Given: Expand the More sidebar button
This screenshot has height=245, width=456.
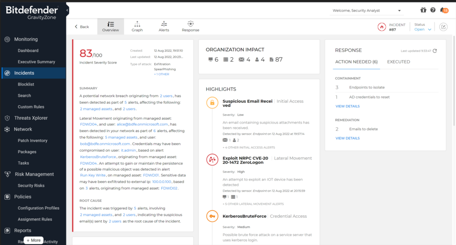Looking at the screenshot, I should point(33,241).
